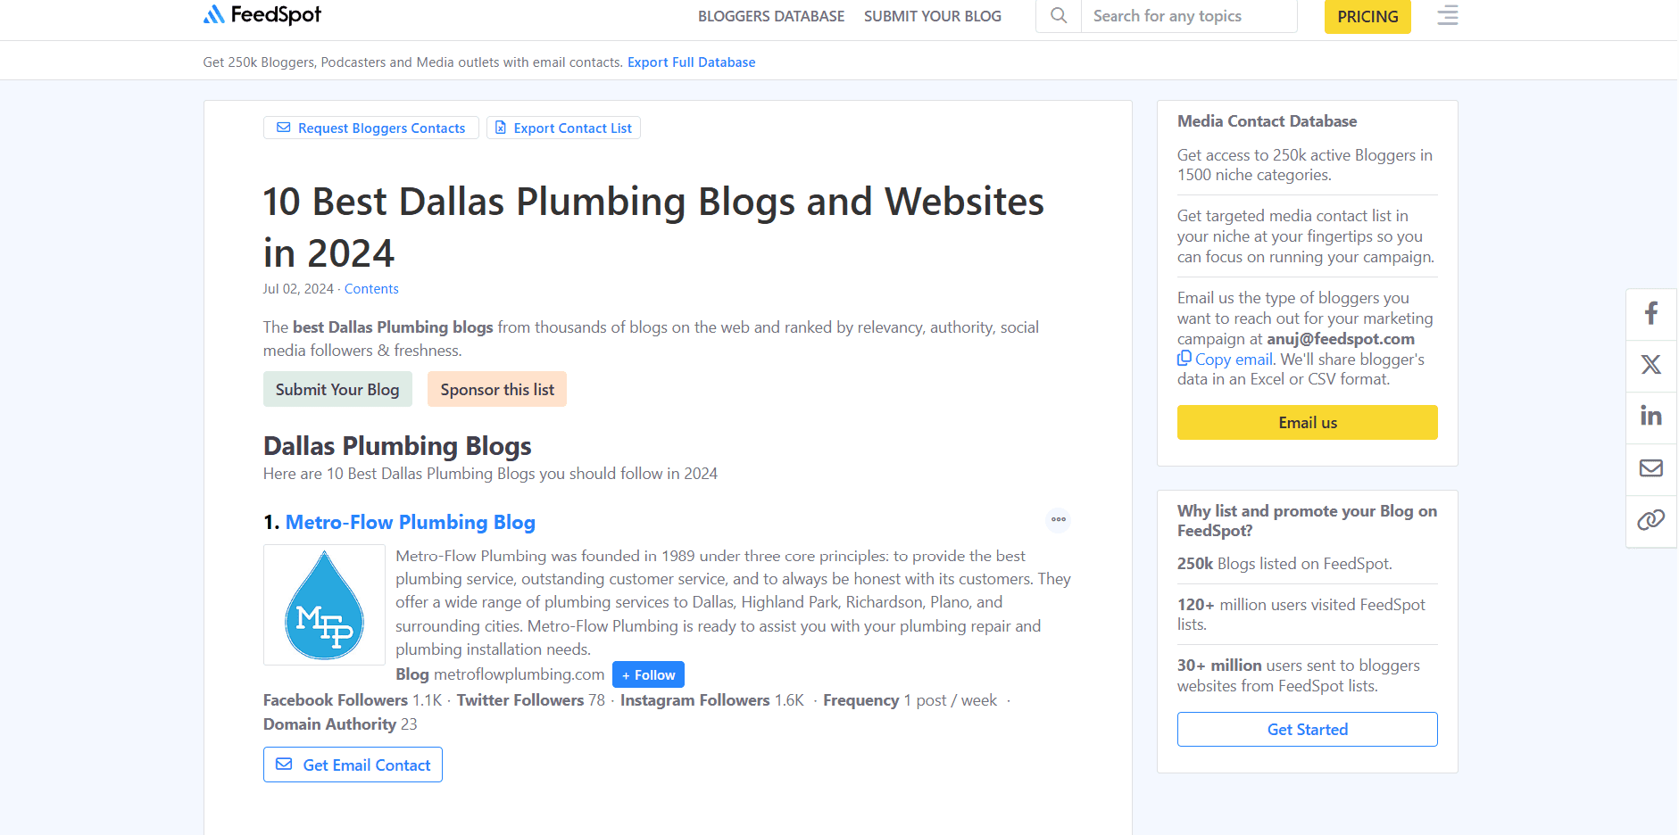
Task: Click 'Why list and promote your Blog' heading
Action: coord(1307,521)
